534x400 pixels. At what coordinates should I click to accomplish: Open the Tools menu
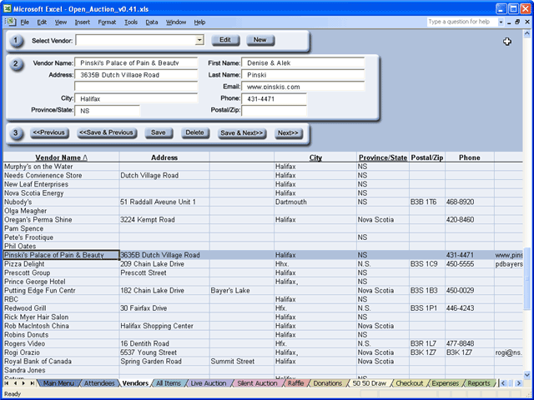pyautogui.click(x=131, y=22)
